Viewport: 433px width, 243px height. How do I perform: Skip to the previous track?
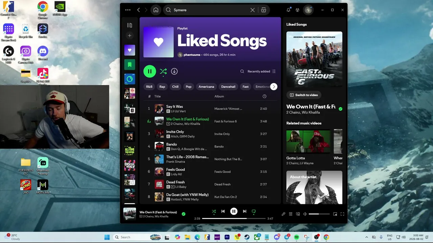point(223,212)
